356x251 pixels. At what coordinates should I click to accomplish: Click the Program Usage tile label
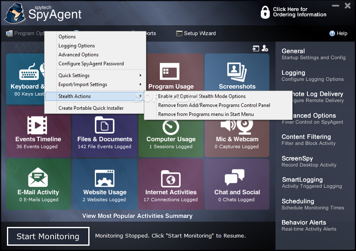pyautogui.click(x=171, y=87)
